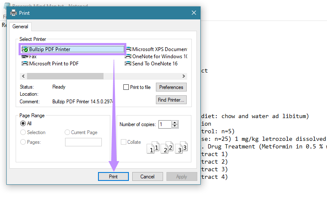The image size is (327, 202).
Task: Select OneNote for Windows 10 printer icon
Action: pos(128,57)
